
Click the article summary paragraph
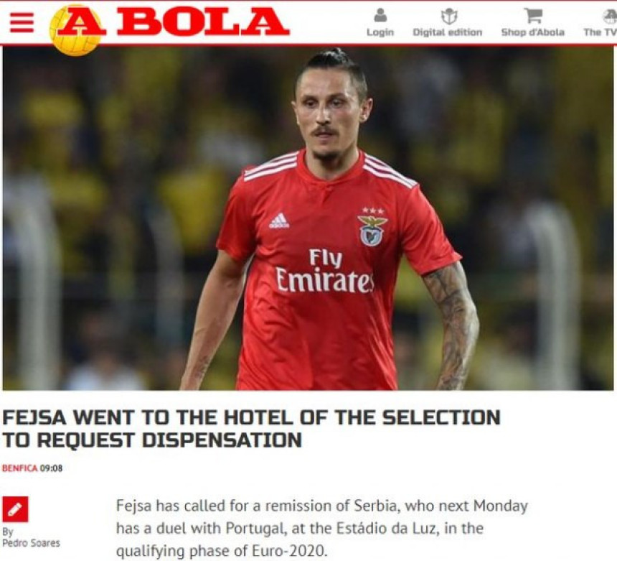[x=322, y=528]
